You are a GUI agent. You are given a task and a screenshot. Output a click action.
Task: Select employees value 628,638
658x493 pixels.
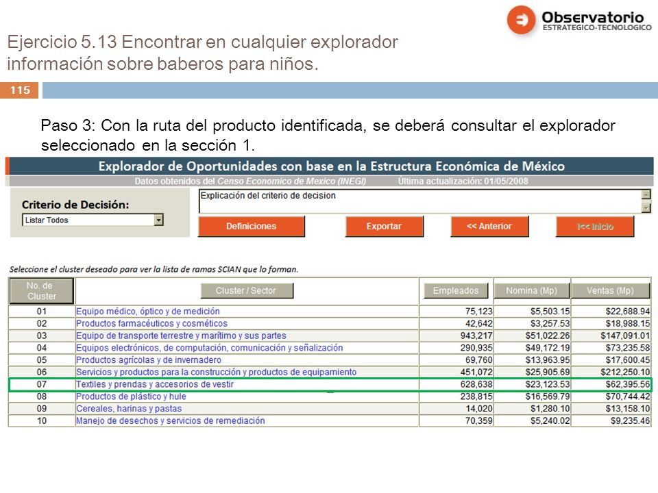(476, 384)
